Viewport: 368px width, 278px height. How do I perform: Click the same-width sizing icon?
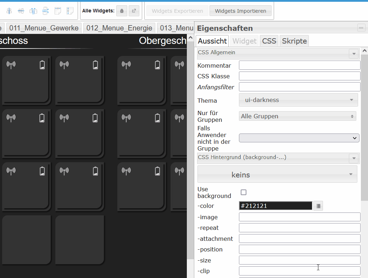pos(58,11)
